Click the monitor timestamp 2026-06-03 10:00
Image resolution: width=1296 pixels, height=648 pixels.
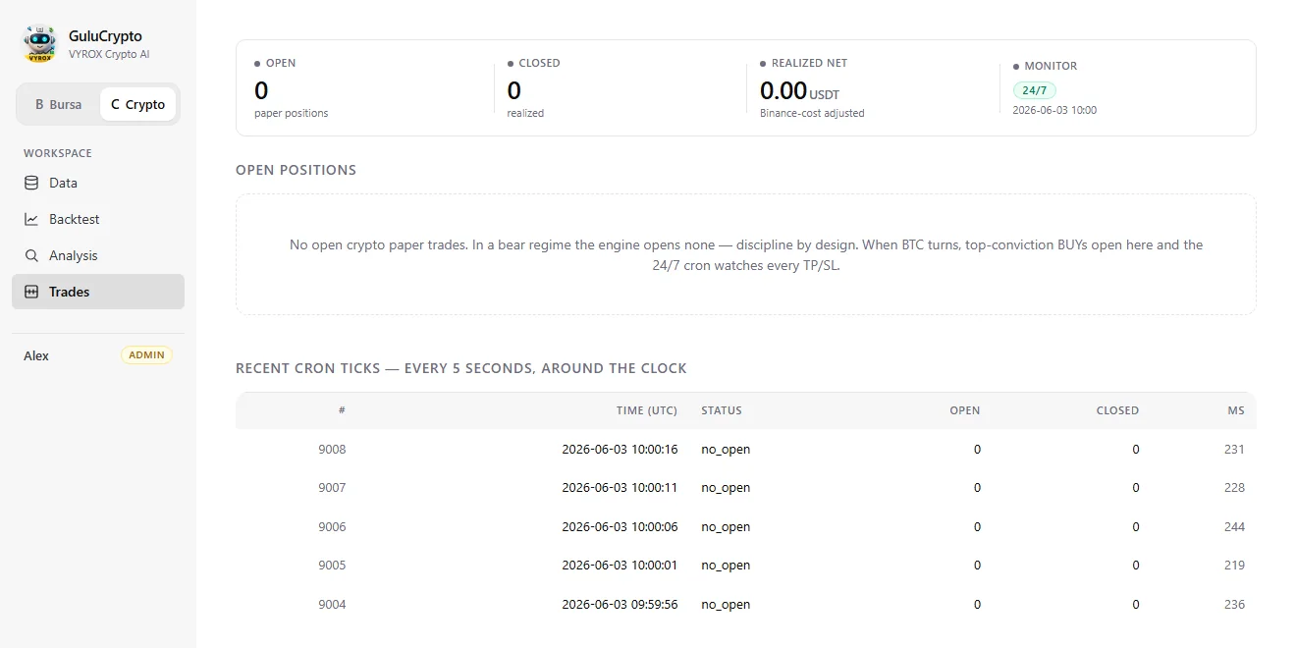pos(1054,110)
